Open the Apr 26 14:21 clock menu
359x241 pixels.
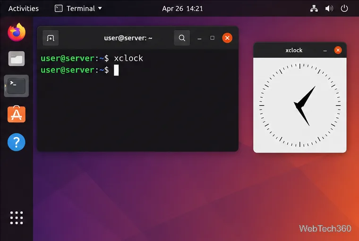tap(182, 9)
